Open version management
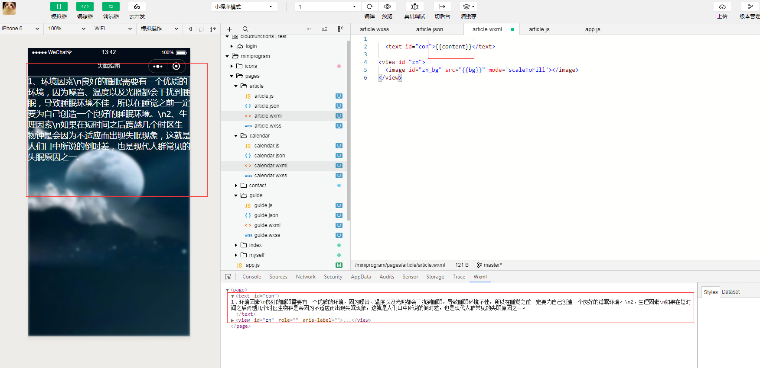760x368 pixels. [x=750, y=6]
